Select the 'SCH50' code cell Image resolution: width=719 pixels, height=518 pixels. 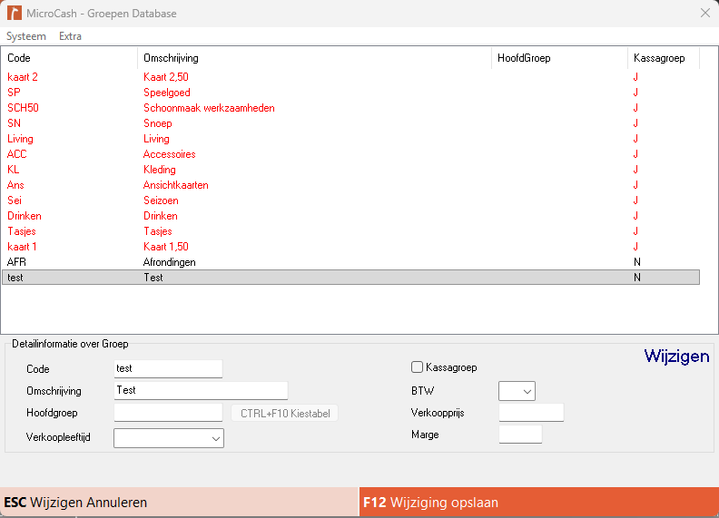point(23,108)
